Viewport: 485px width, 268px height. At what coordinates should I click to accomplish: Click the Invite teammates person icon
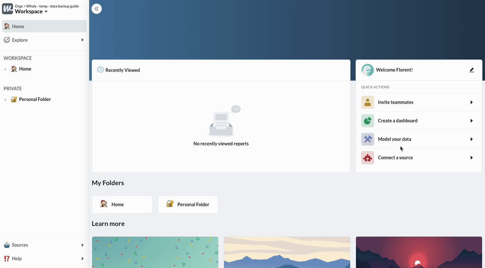tap(367, 102)
